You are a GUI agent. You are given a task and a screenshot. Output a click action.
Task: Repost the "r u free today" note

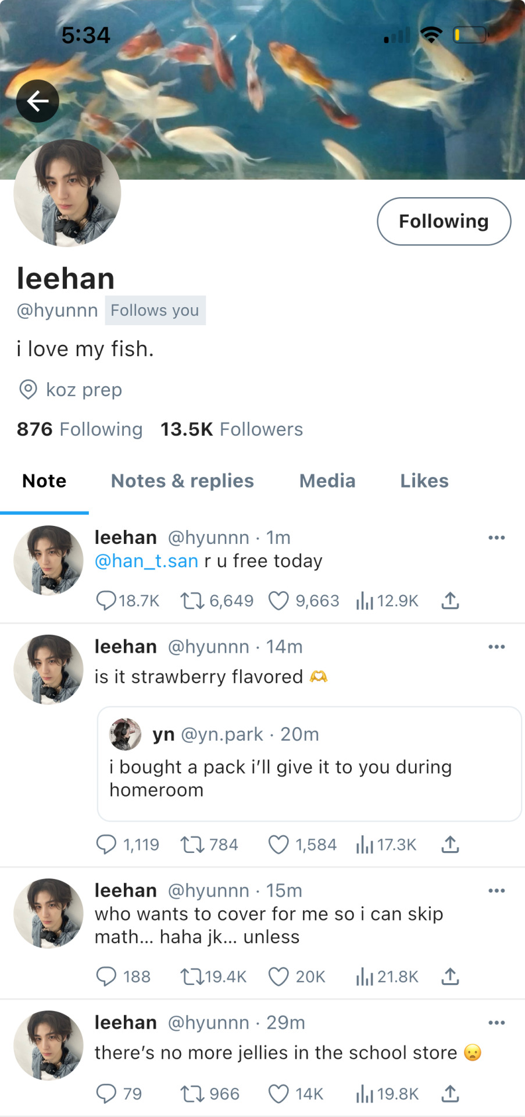(192, 600)
